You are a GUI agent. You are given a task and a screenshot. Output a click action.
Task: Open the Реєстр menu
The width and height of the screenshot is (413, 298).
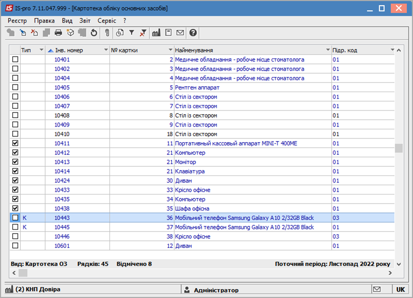click(17, 20)
